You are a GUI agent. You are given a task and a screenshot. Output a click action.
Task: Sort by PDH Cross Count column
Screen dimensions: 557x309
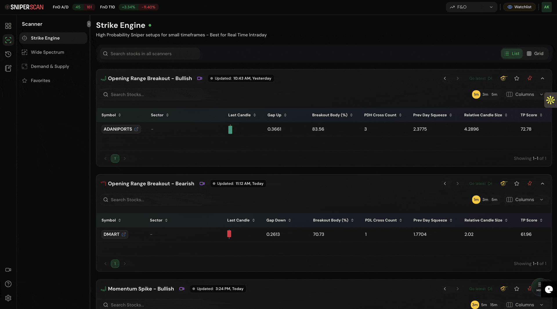[383, 115]
